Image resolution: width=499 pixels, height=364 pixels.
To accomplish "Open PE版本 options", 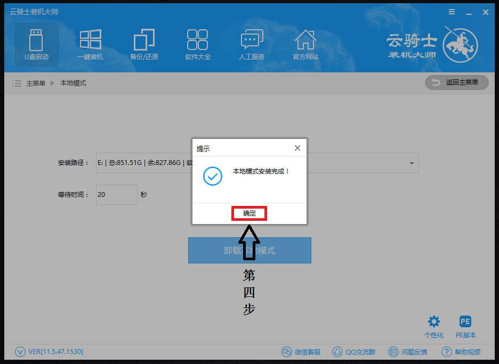I will point(465,327).
